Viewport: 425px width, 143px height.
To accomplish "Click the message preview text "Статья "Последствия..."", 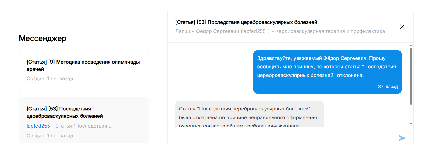I will coord(83,126).
